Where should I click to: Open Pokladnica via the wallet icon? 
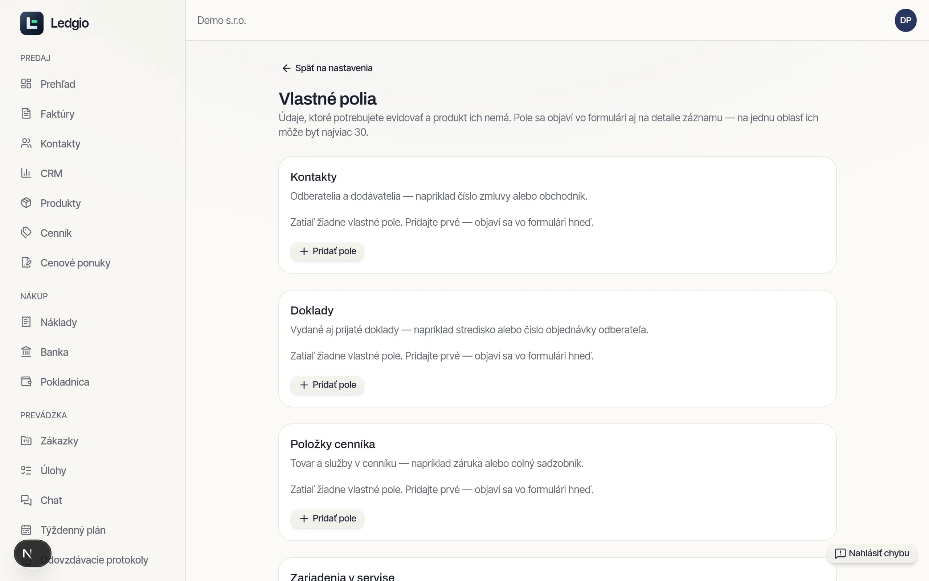tap(26, 382)
